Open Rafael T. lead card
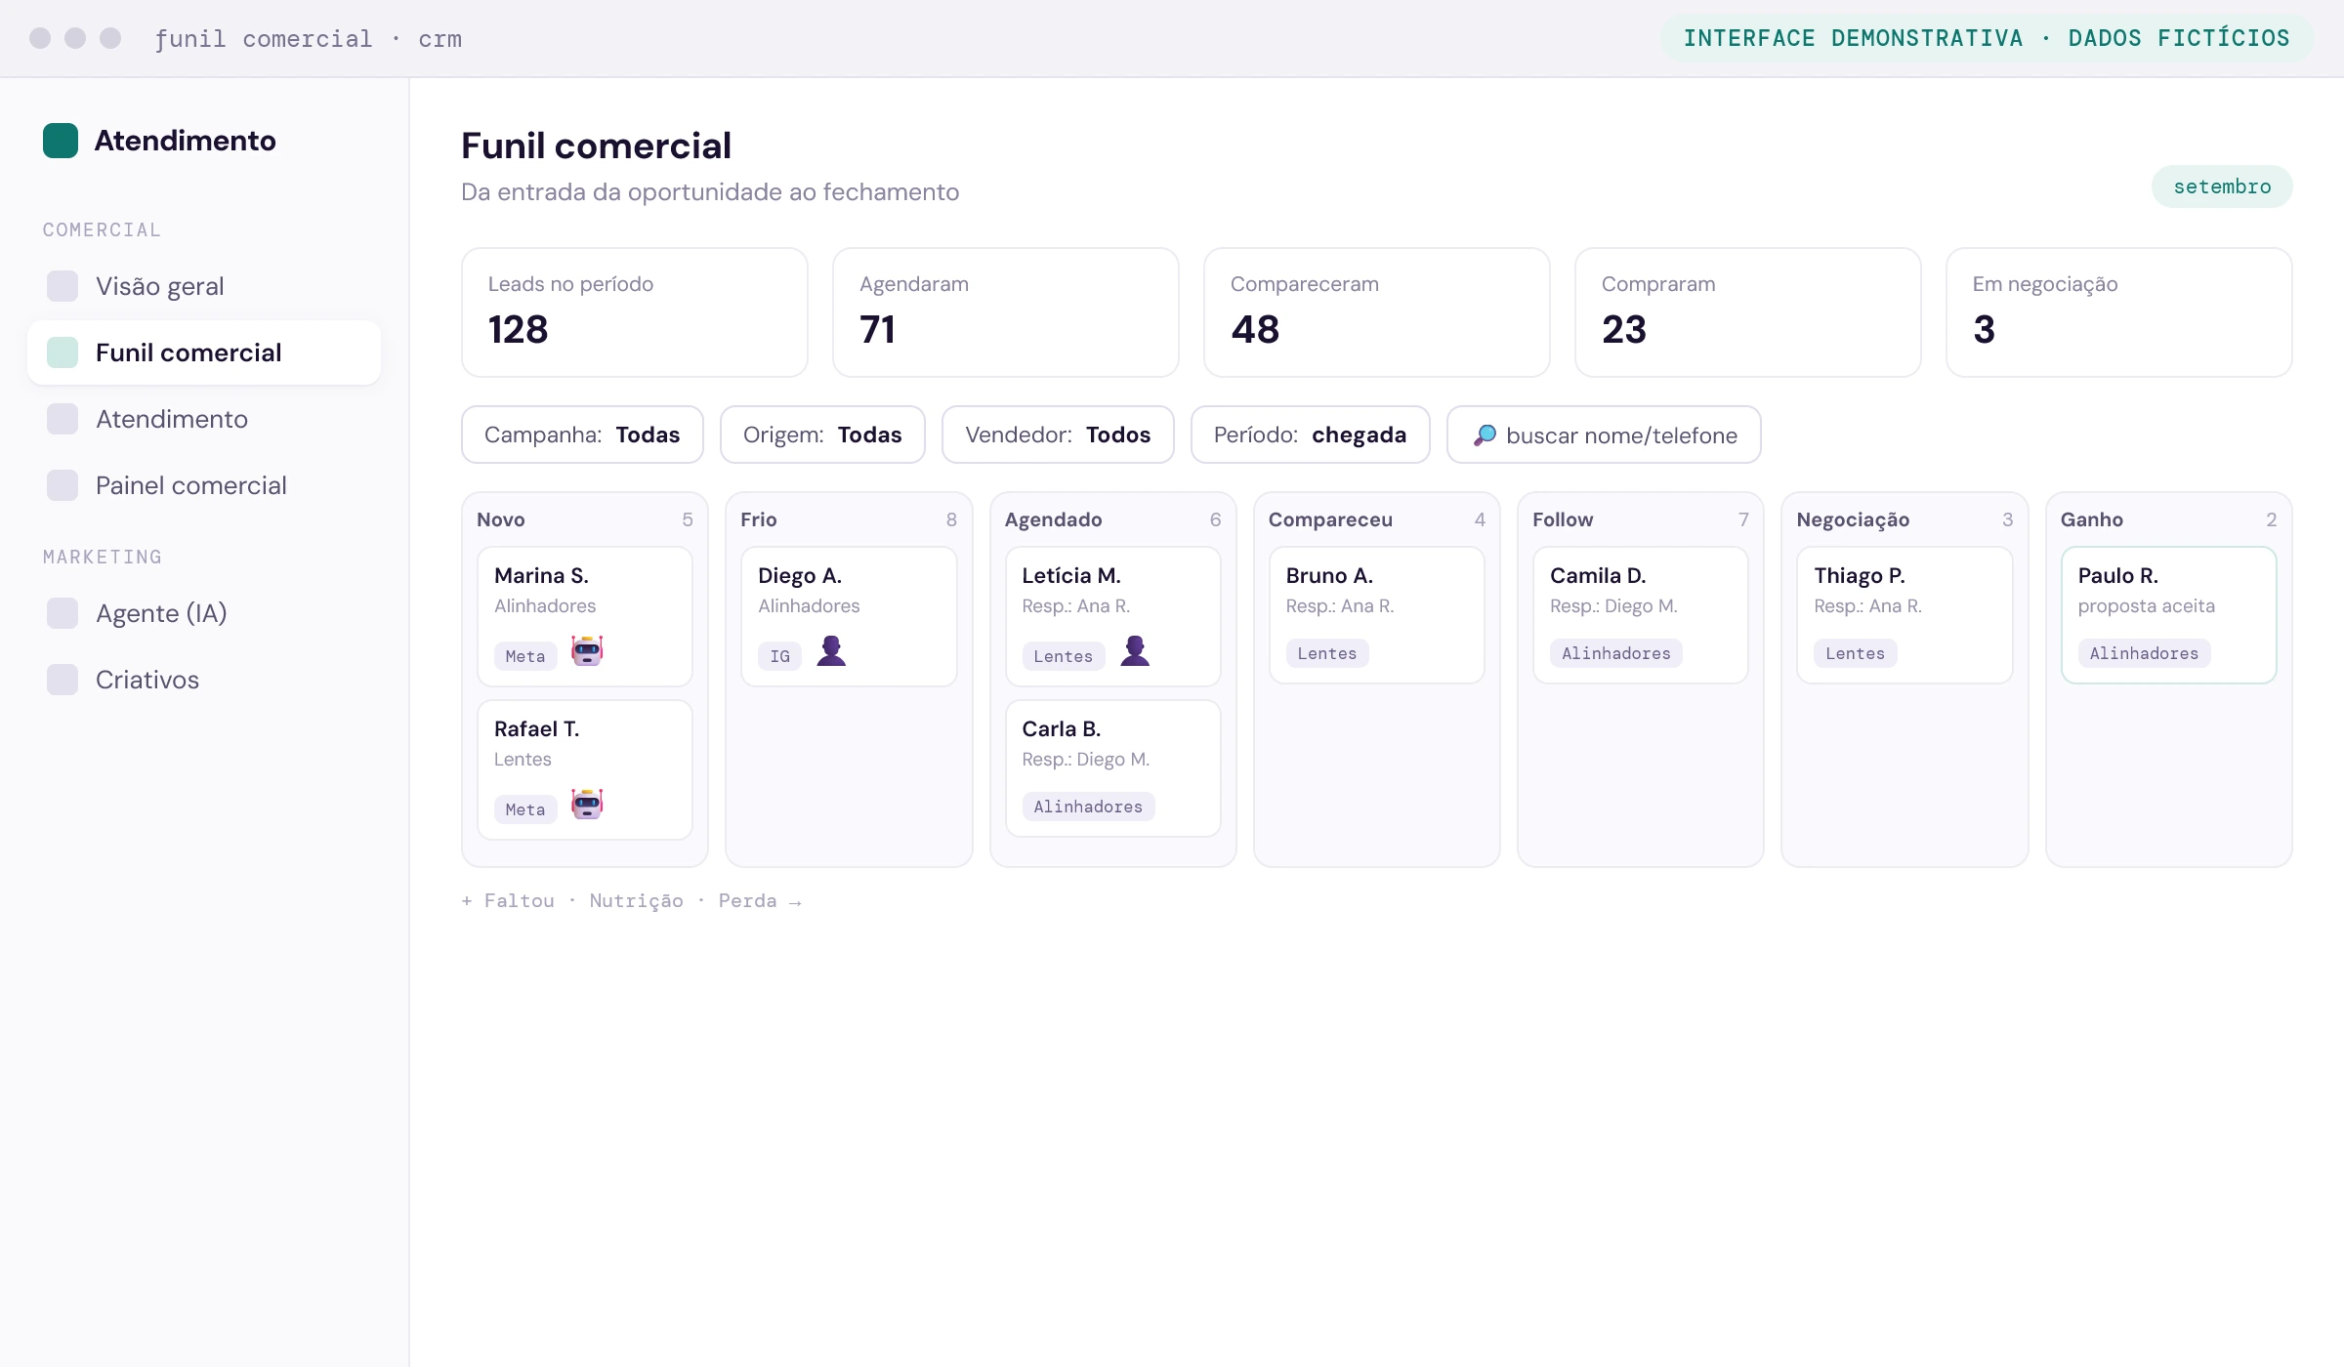The image size is (2344, 1367). coord(584,769)
